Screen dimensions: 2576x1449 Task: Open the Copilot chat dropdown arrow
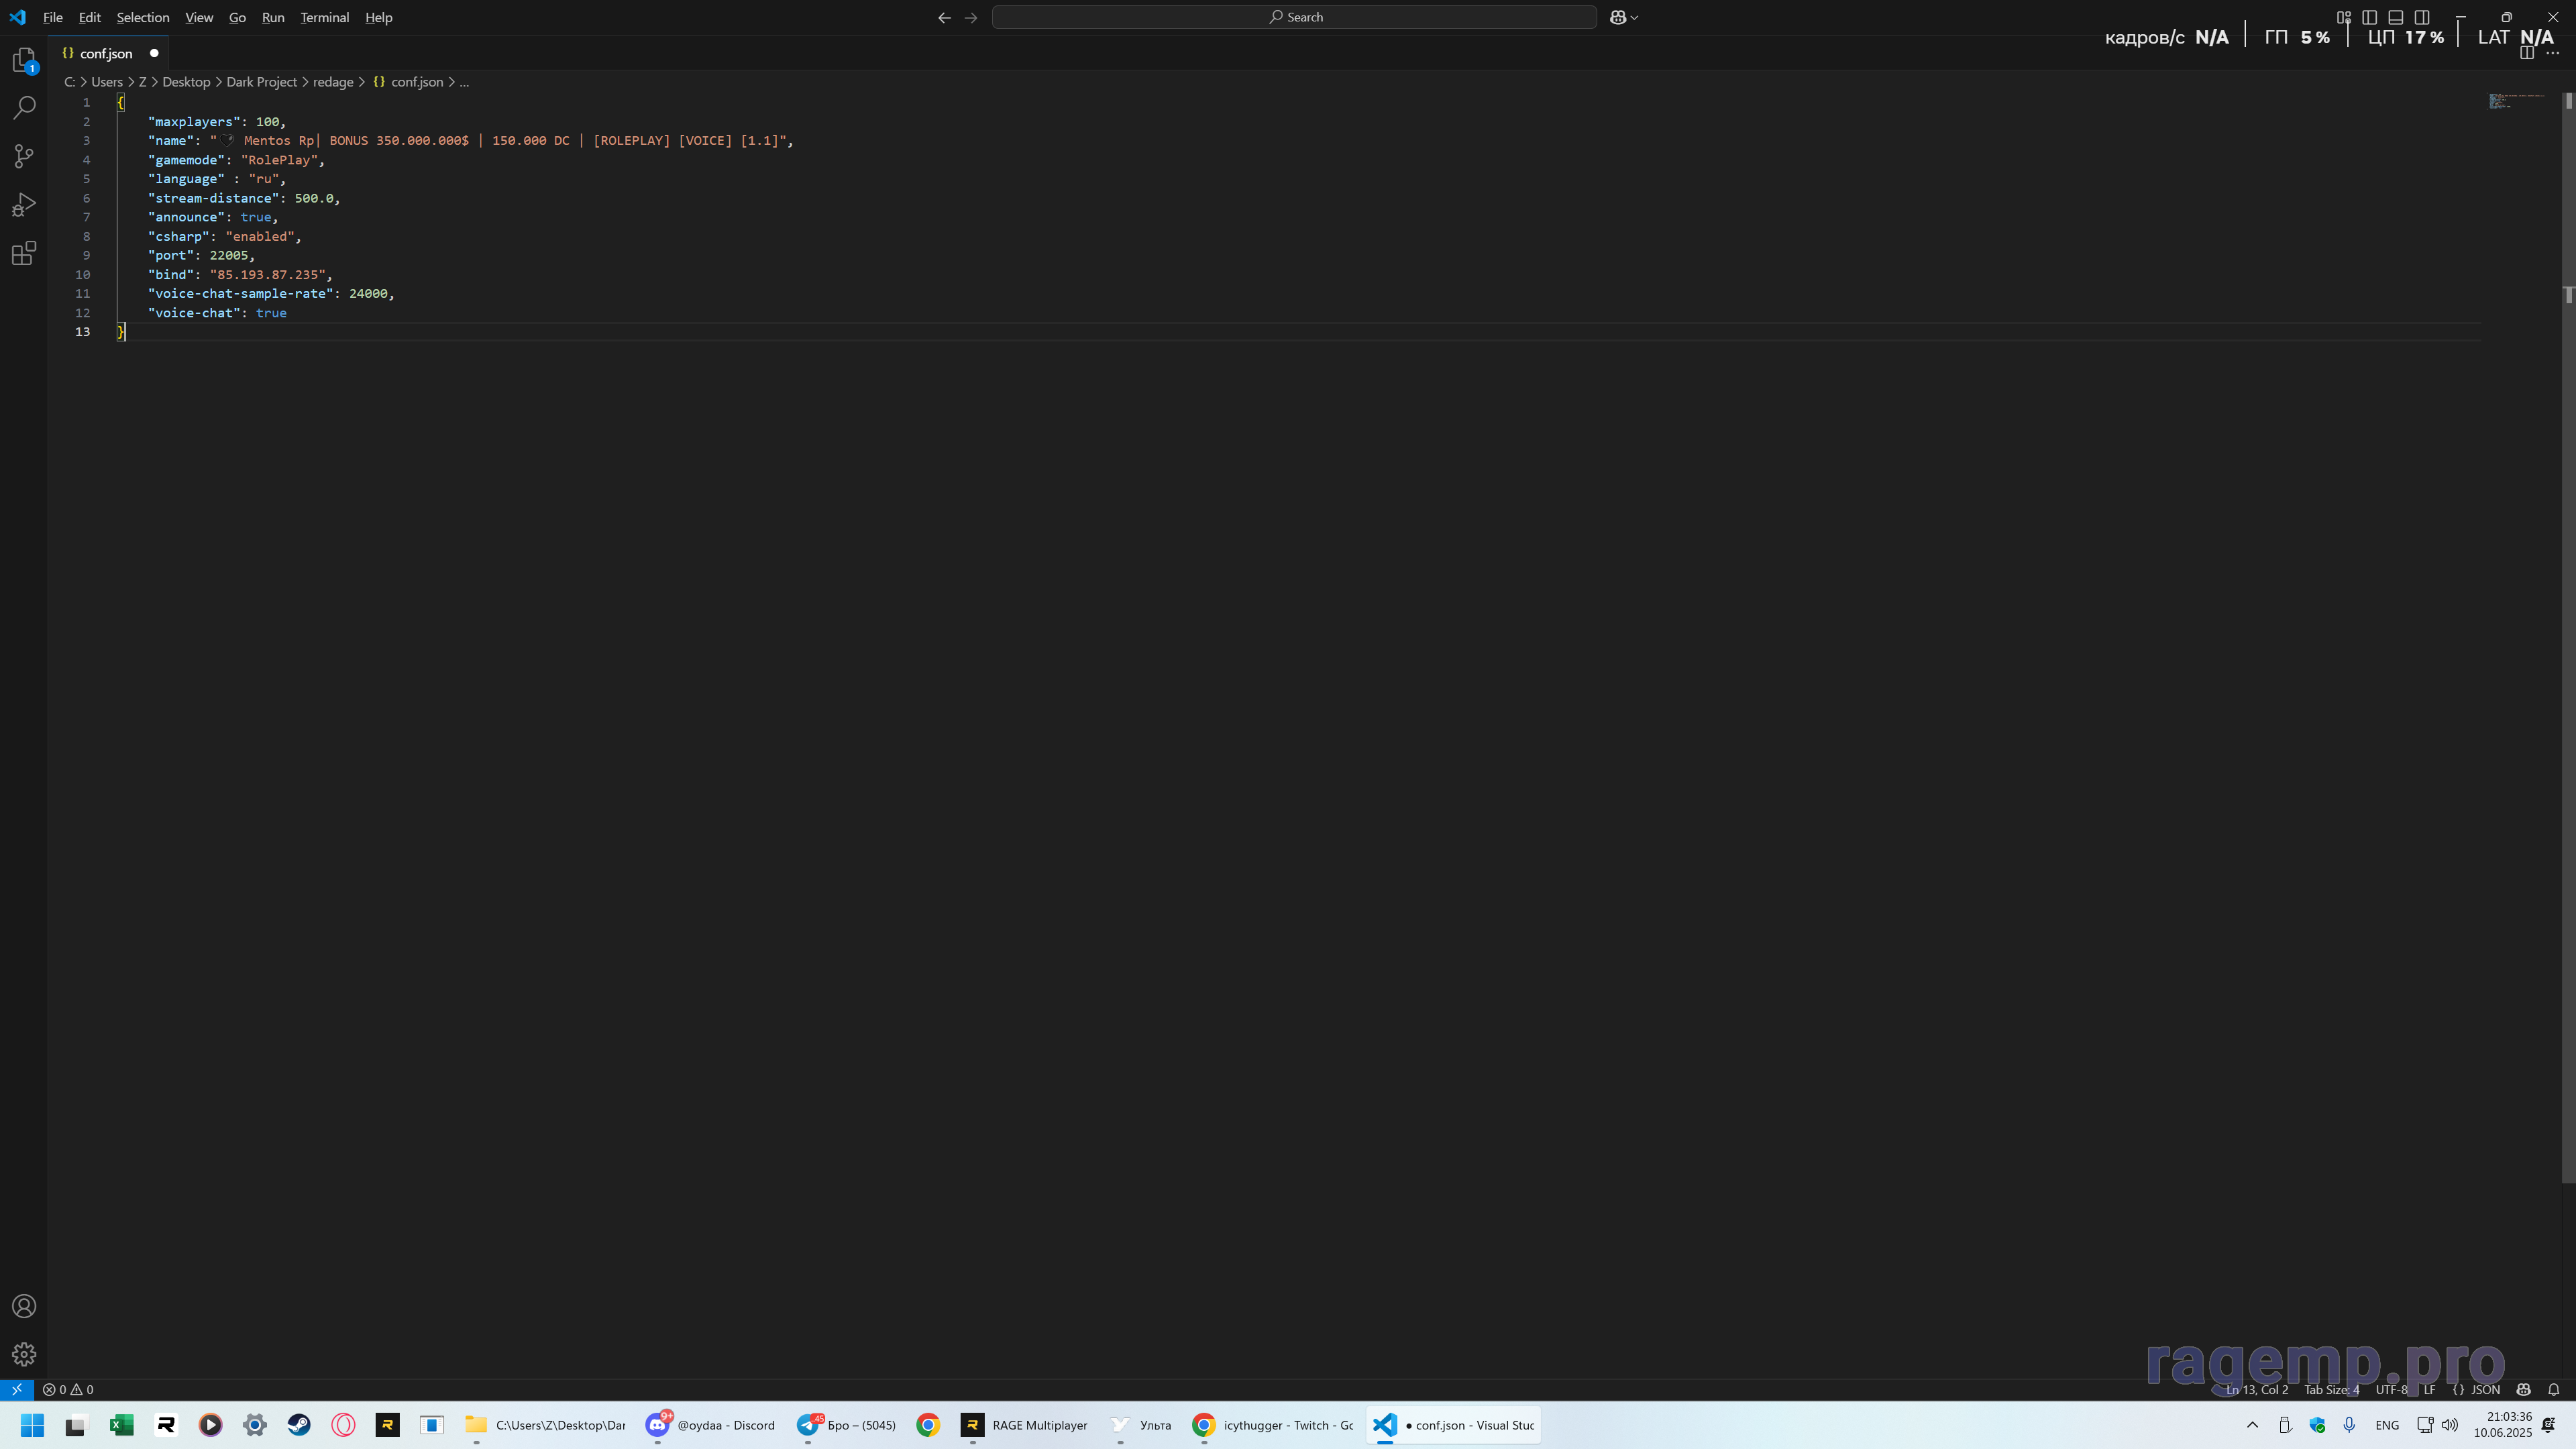coord(1634,17)
